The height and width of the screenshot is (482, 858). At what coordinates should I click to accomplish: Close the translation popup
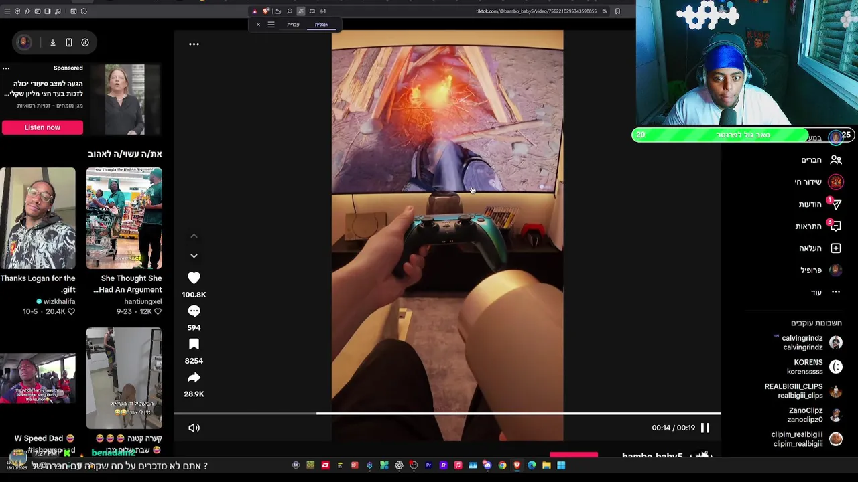click(x=258, y=25)
